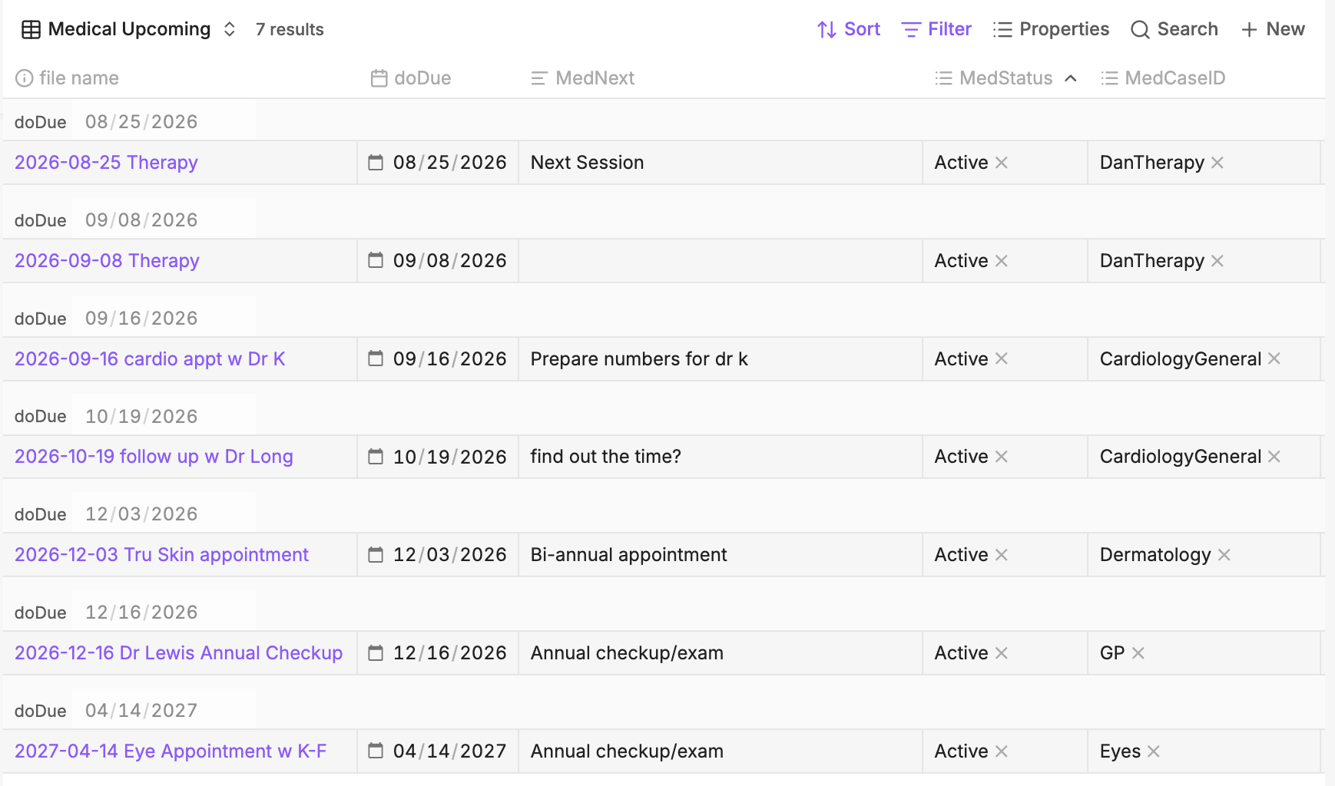Click the 04/14/2027 date cell value
This screenshot has width=1335, height=786.
pos(450,751)
